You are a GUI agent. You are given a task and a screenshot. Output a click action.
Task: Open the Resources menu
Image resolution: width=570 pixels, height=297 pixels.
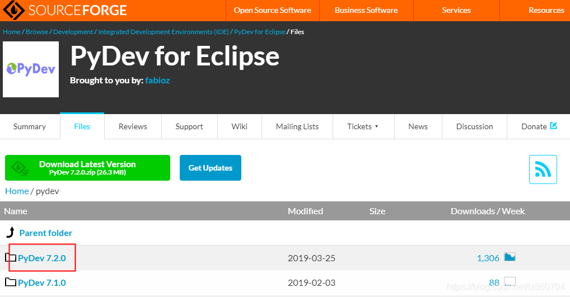pos(546,10)
